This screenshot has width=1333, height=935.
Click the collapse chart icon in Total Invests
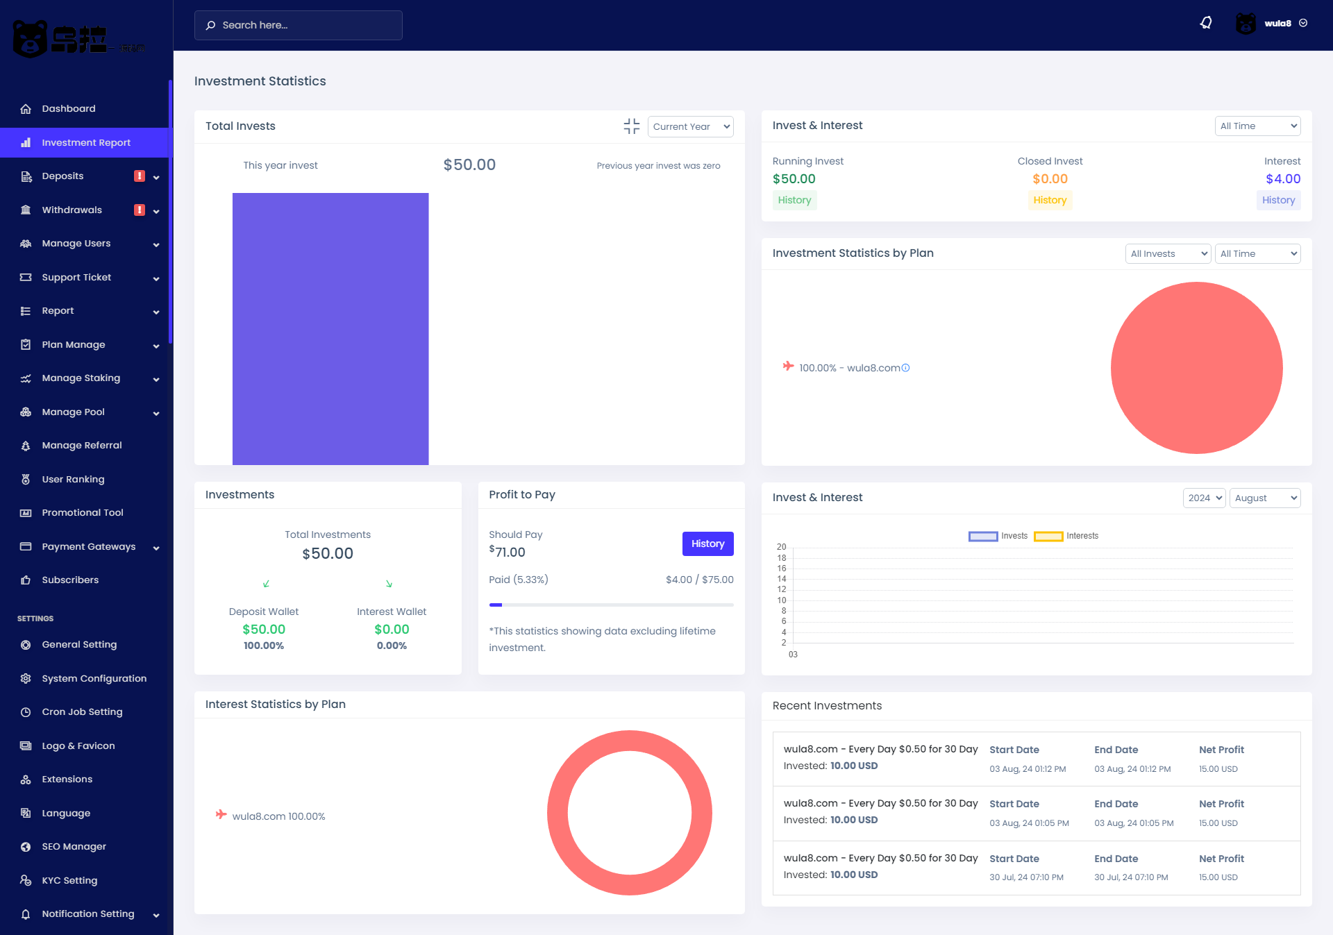tap(631, 126)
